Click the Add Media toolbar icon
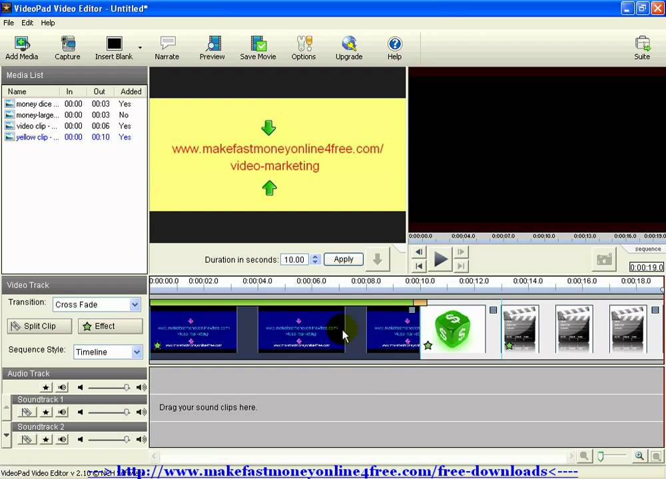Screen dimensions: 666x479 pyautogui.click(x=22, y=47)
